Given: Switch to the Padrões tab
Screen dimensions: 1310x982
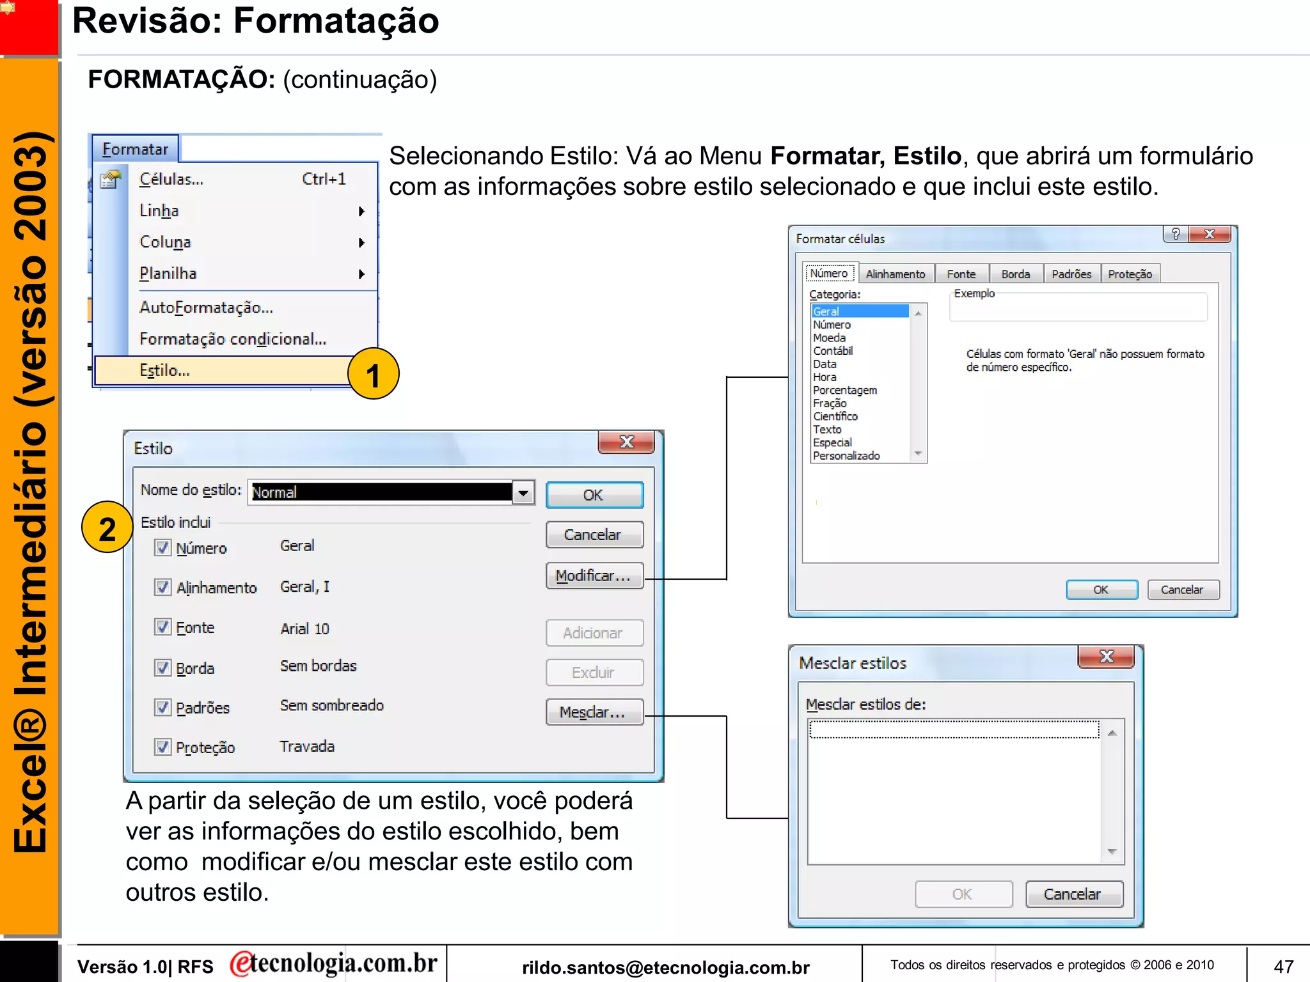Looking at the screenshot, I should [x=1071, y=274].
